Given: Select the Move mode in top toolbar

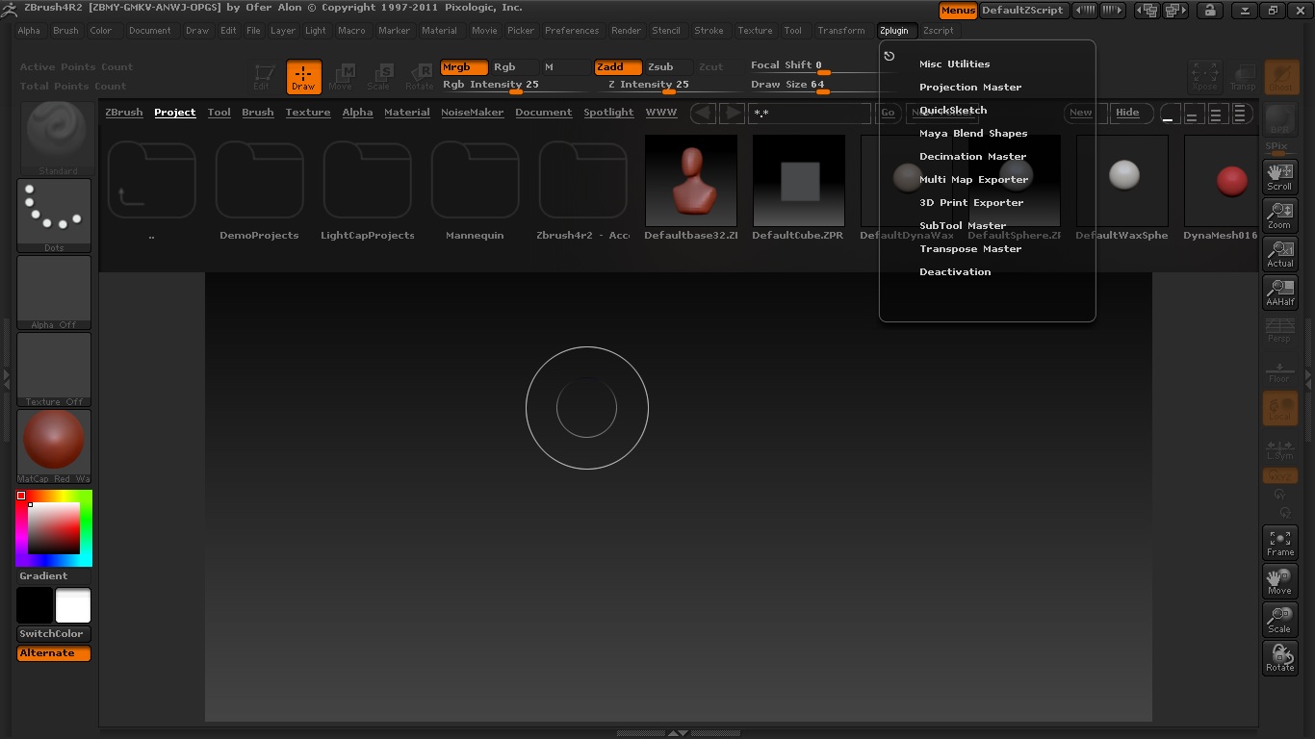Looking at the screenshot, I should coord(341,76).
